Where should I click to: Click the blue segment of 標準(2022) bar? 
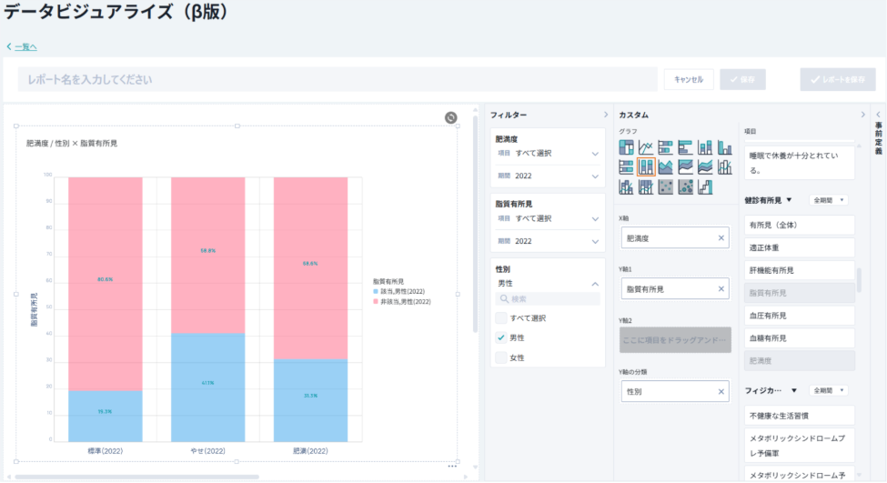pyautogui.click(x=106, y=417)
